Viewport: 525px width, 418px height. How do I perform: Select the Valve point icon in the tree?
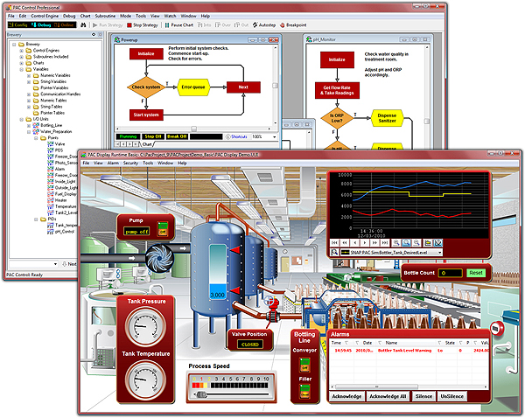(x=51, y=144)
